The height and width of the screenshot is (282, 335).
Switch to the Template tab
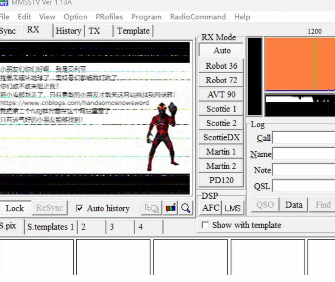133,31
